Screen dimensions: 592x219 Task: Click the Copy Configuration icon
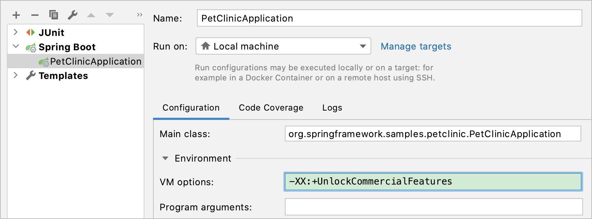(54, 15)
